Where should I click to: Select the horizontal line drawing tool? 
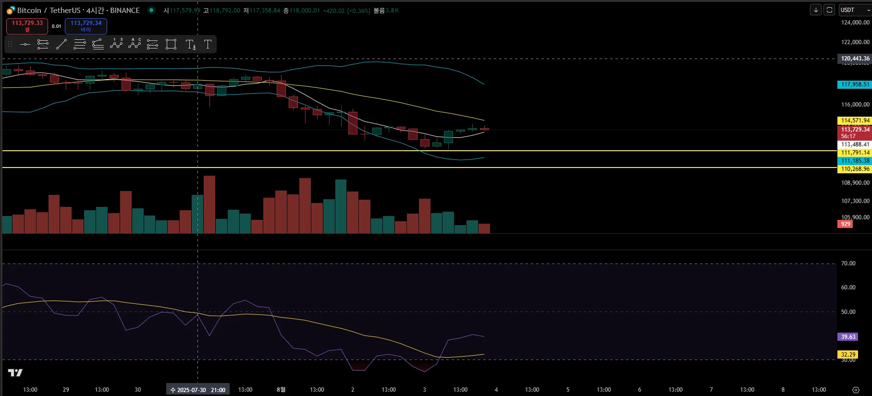click(x=25, y=45)
